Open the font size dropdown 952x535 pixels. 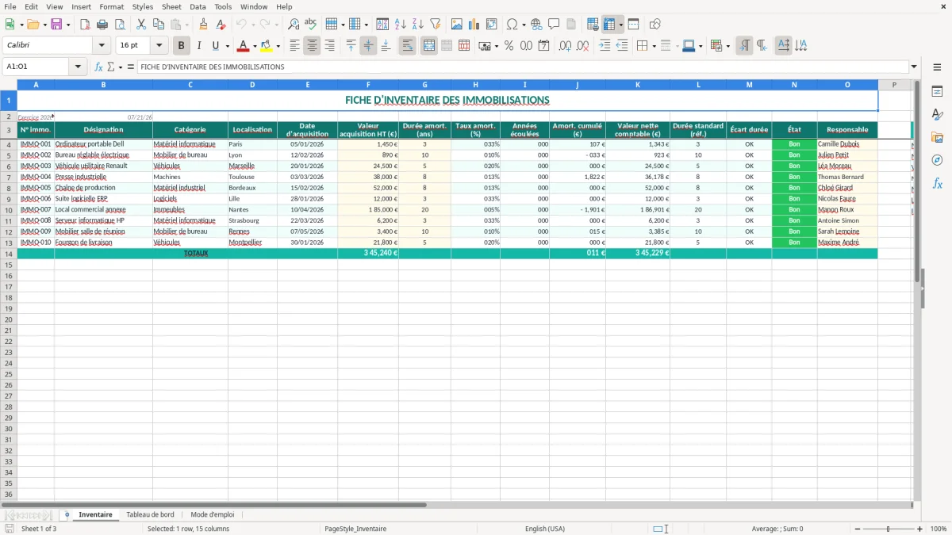(159, 46)
